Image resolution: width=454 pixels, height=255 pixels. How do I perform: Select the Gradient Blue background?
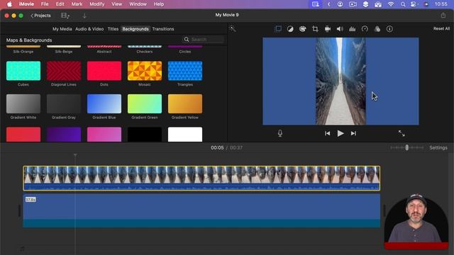(104, 104)
